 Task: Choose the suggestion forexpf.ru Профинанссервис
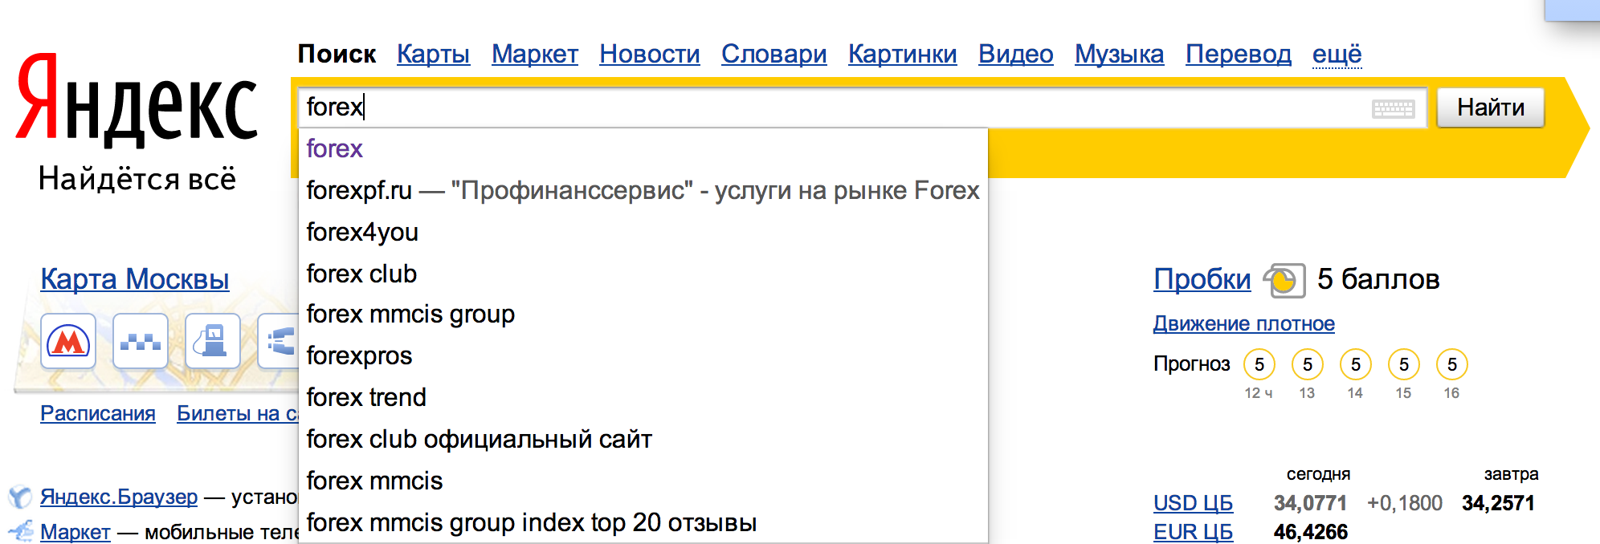643,190
